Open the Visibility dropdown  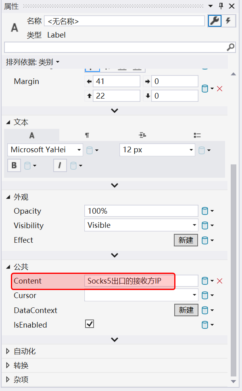141,225
